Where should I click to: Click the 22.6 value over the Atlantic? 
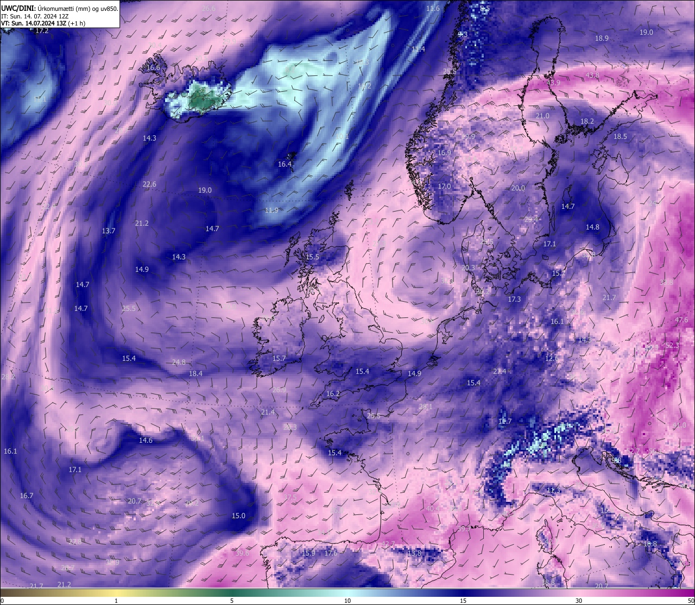click(149, 184)
